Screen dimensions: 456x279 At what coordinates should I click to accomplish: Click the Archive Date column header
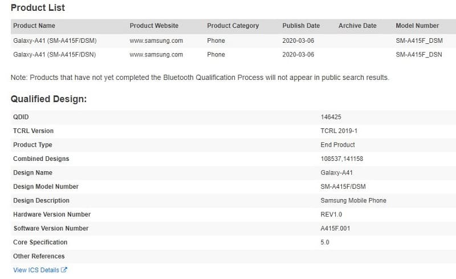click(x=357, y=26)
